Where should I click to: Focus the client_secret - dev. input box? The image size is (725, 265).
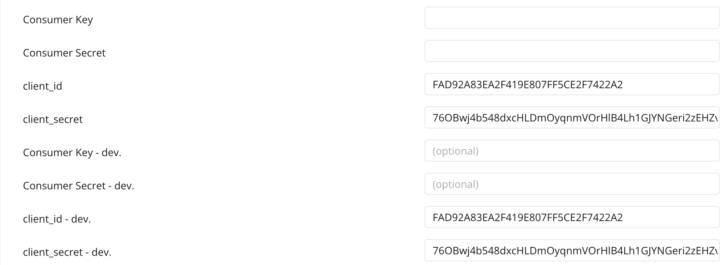(x=571, y=251)
